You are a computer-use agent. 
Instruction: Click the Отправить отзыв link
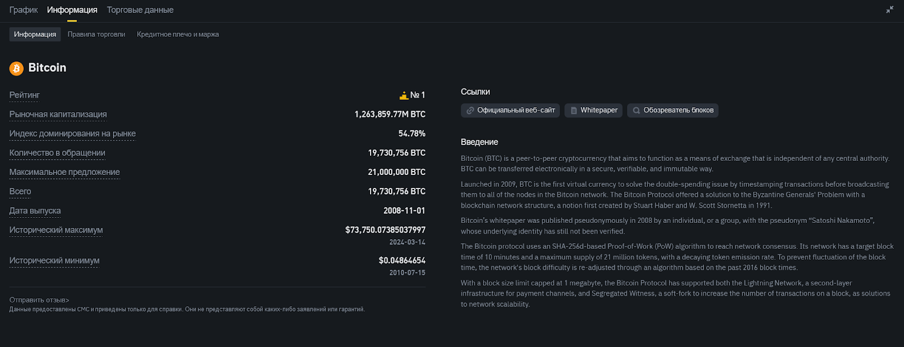click(x=39, y=300)
